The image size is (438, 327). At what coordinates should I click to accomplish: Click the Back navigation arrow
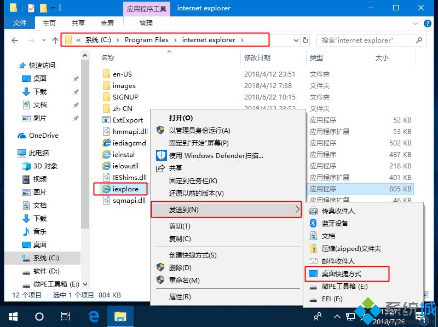pyautogui.click(x=15, y=40)
